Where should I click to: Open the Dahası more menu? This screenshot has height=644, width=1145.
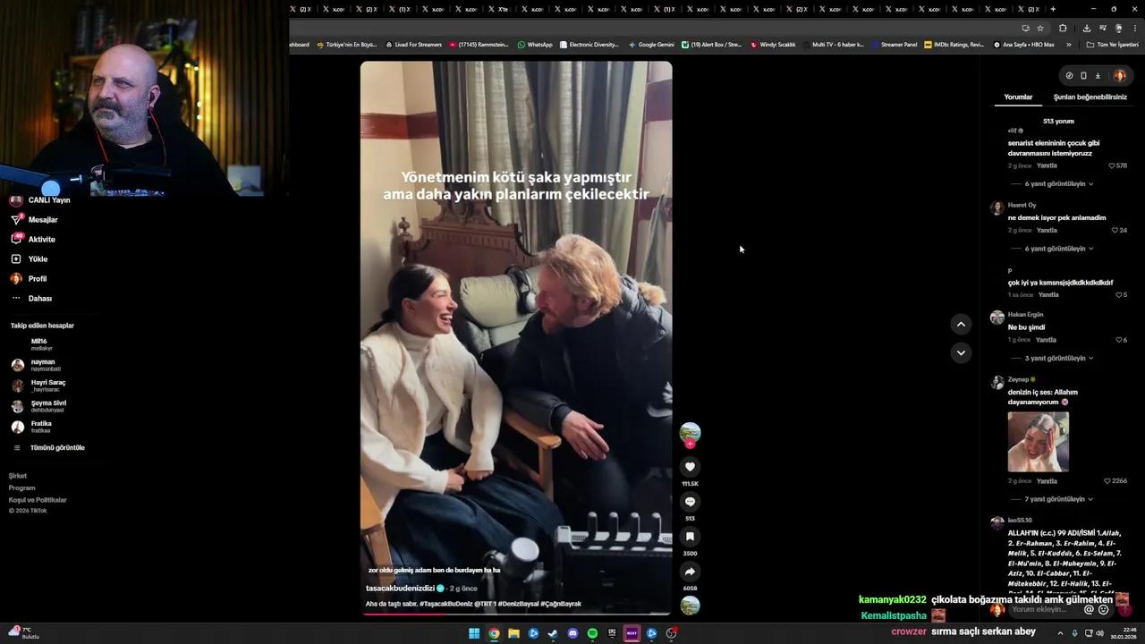(31, 298)
